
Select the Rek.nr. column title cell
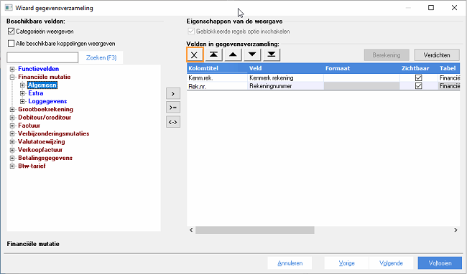[218, 86]
